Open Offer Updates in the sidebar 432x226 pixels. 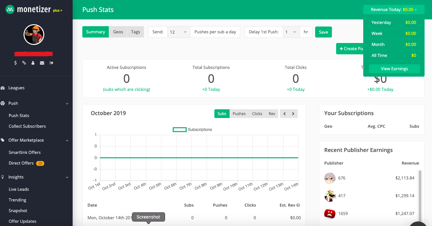tap(23, 221)
